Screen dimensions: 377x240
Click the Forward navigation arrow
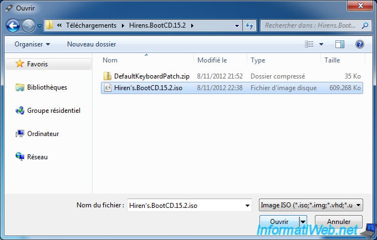coord(28,25)
